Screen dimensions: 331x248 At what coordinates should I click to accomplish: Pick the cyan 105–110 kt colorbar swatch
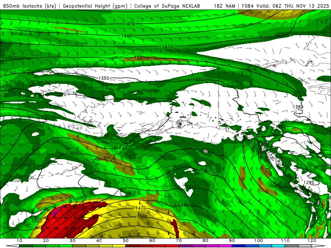[278, 246]
